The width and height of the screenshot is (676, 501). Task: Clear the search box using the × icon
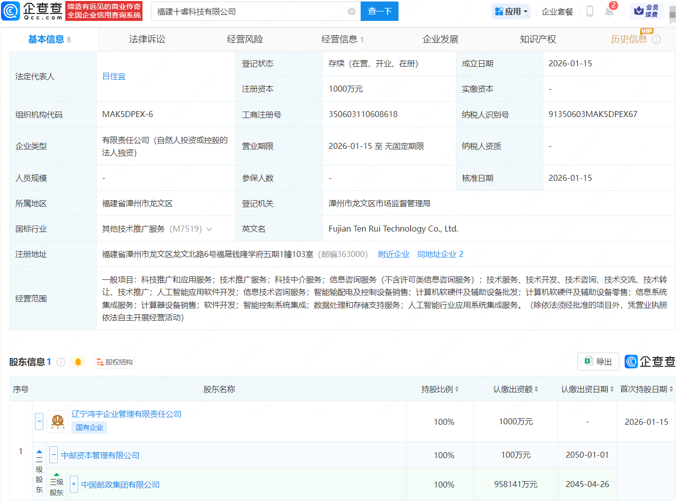click(352, 11)
